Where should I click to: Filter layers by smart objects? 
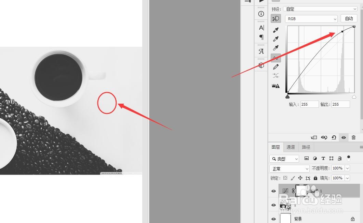click(x=340, y=158)
